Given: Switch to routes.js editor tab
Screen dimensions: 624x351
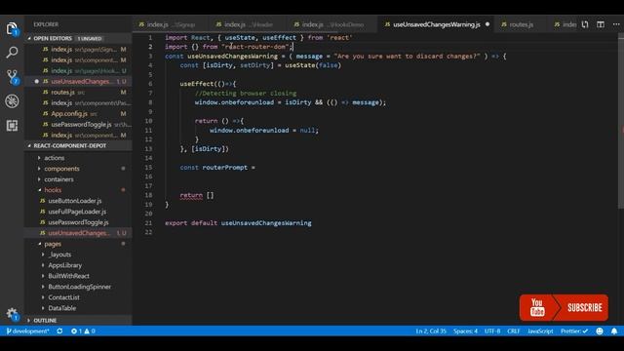Looking at the screenshot, I should click(521, 24).
